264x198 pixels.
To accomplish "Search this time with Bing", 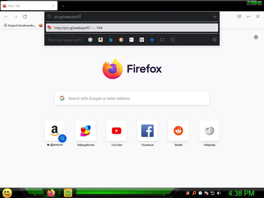I will 111,40.
